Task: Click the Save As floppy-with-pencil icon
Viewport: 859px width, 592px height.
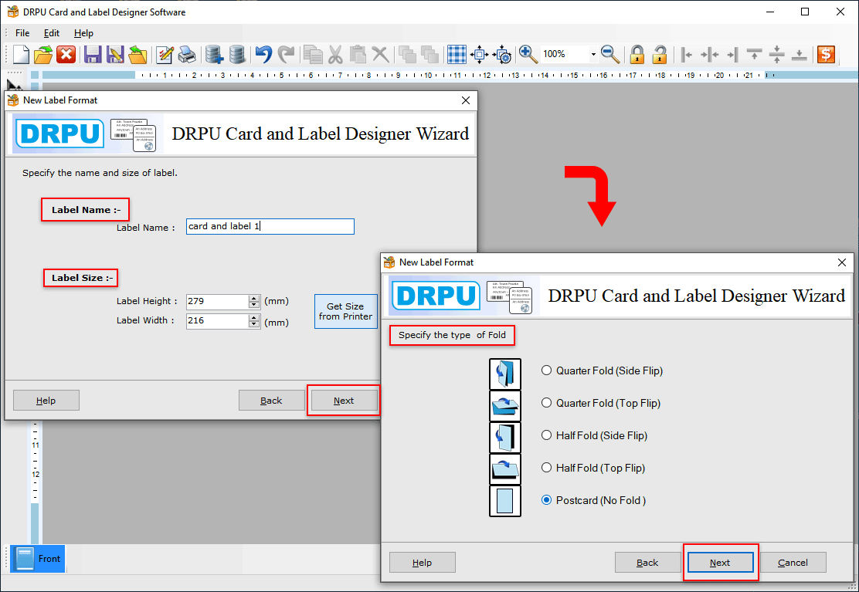Action: point(115,54)
